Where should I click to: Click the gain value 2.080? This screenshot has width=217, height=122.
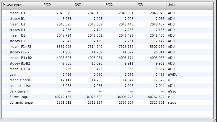point(98,75)
